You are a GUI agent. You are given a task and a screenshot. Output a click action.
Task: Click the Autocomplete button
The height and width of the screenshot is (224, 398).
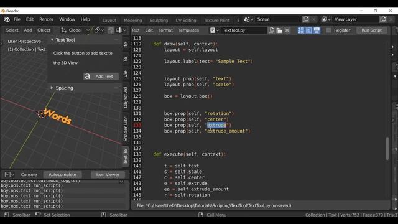(x=62, y=174)
